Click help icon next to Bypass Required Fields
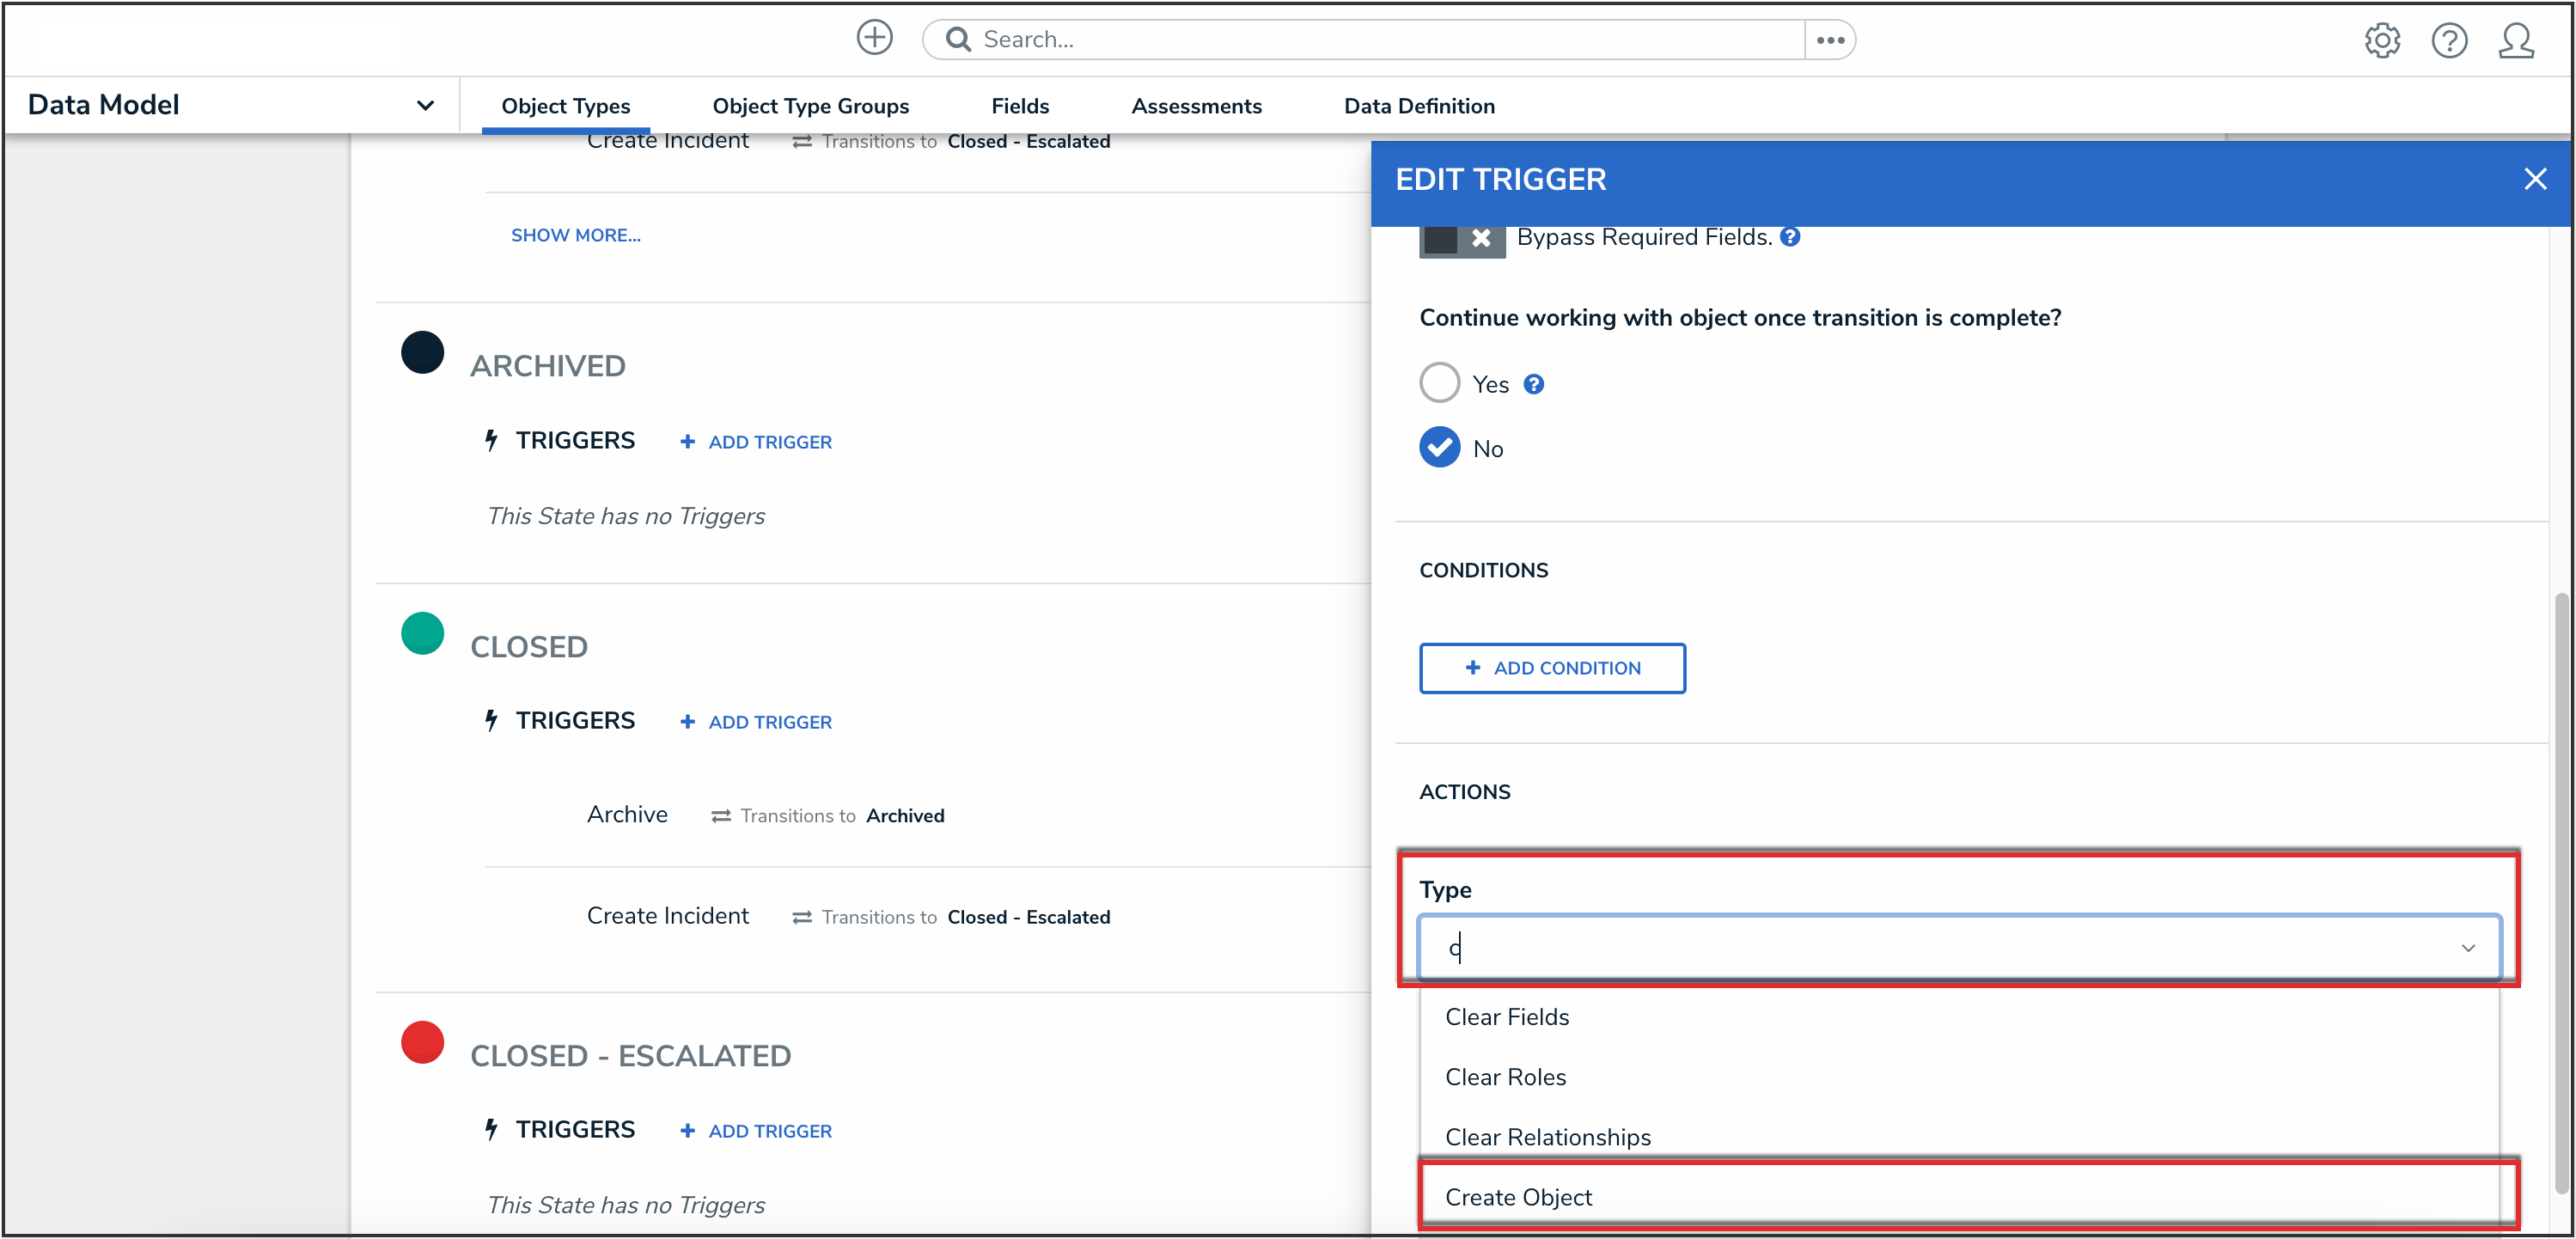 1790,237
